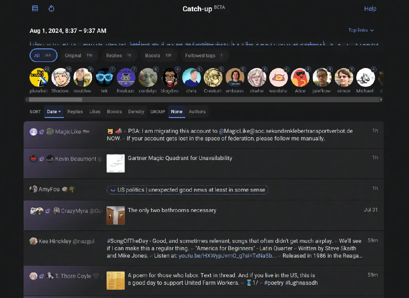The width and height of the screenshot is (409, 298).
Task: Select the Boosts 129 filter
Action: click(x=158, y=55)
